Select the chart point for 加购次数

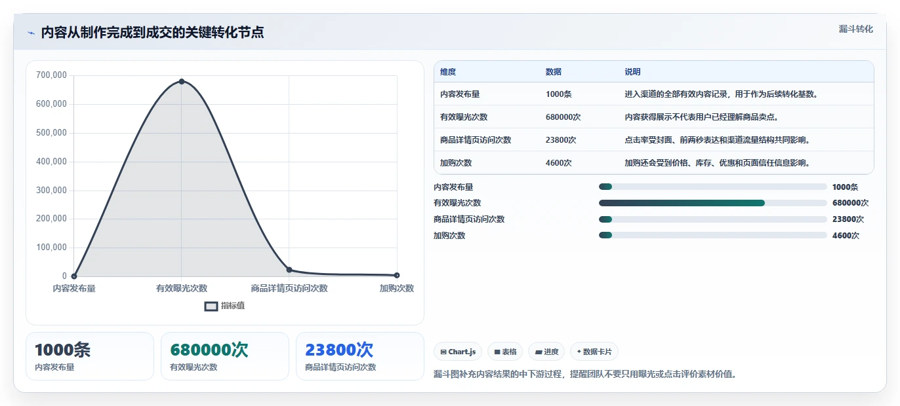[397, 275]
